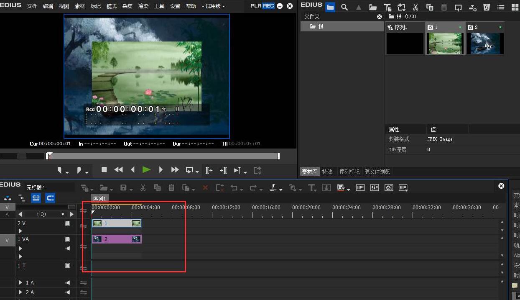Open the Bin folder view icon

click(x=330, y=7)
